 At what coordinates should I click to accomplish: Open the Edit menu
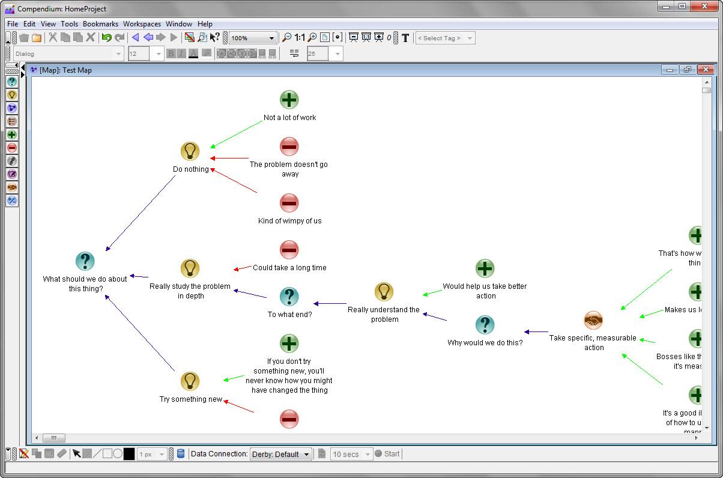29,24
